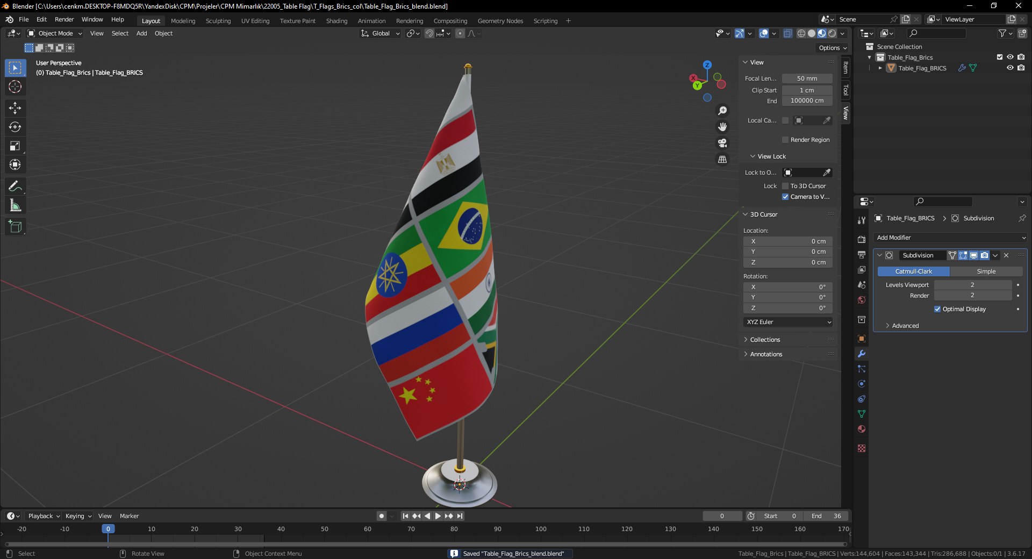Jump to the timeline end frame button

(460, 516)
